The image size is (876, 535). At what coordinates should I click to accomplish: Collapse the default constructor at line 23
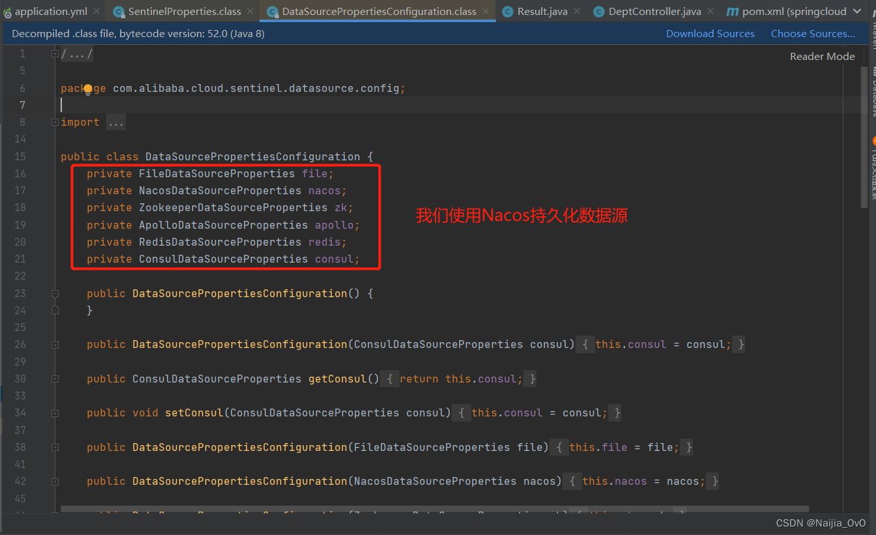pyautogui.click(x=55, y=294)
